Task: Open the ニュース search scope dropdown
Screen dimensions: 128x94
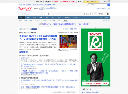Action: [x=43, y=14]
